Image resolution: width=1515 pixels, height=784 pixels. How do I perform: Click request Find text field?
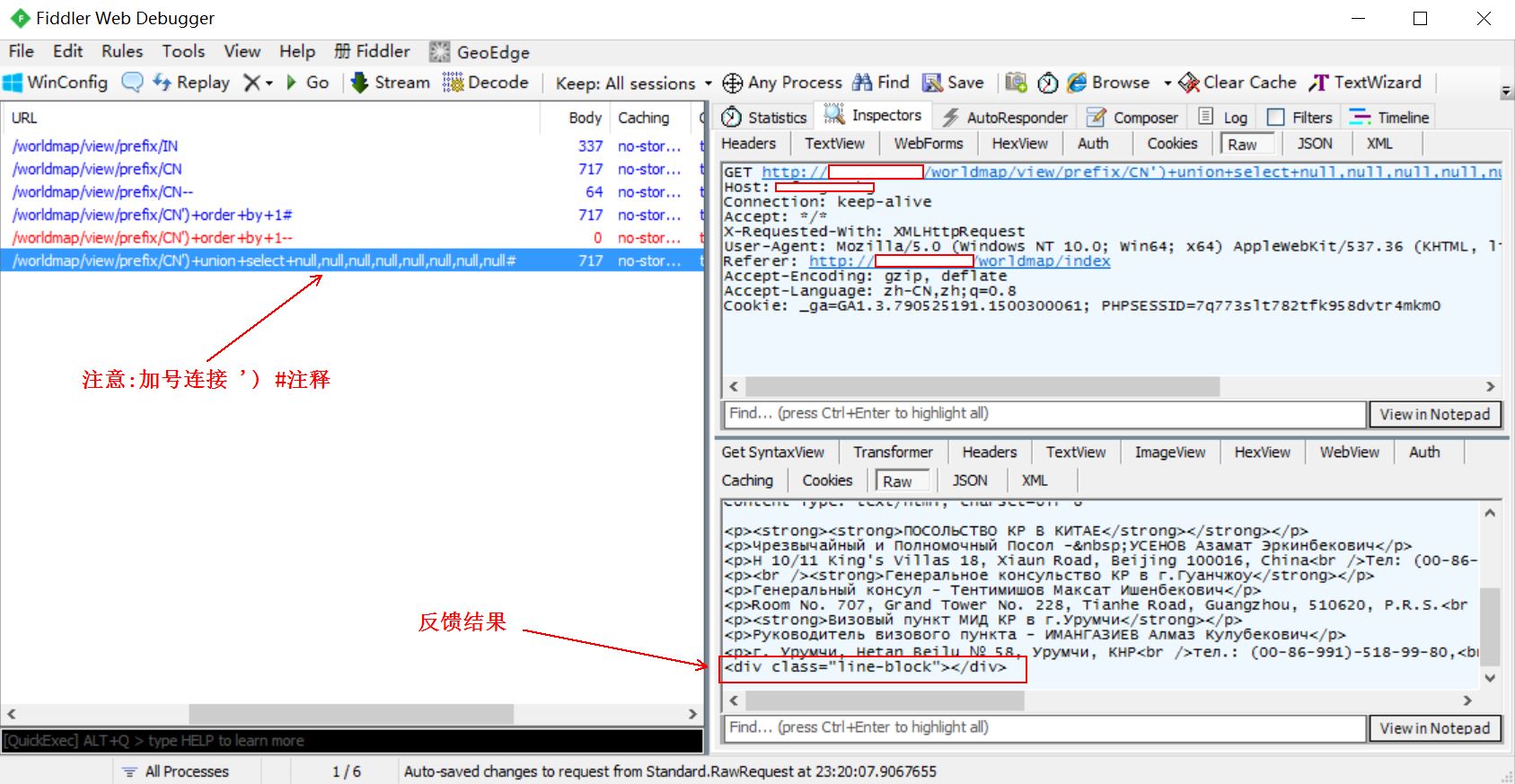coord(1044,413)
